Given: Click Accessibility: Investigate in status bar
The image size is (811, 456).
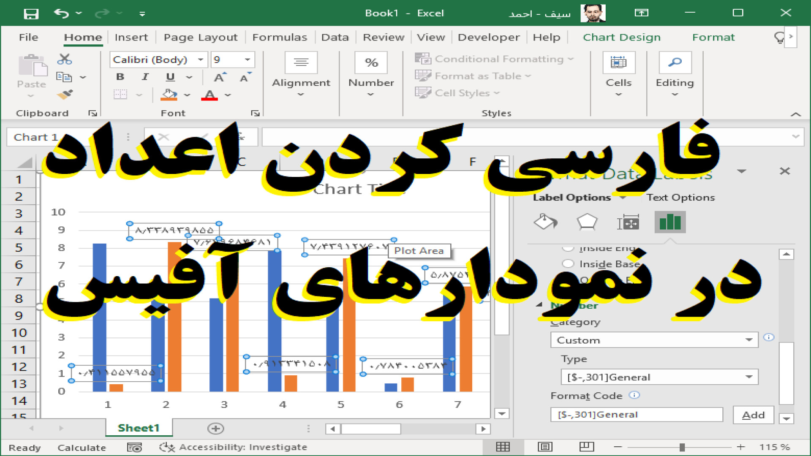Looking at the screenshot, I should pyautogui.click(x=233, y=447).
